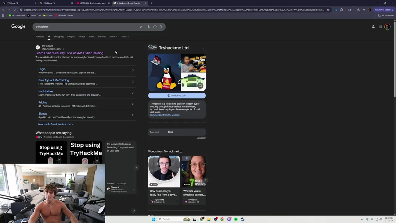
Task: Go to Google homepage logo
Action: pyautogui.click(x=19, y=27)
